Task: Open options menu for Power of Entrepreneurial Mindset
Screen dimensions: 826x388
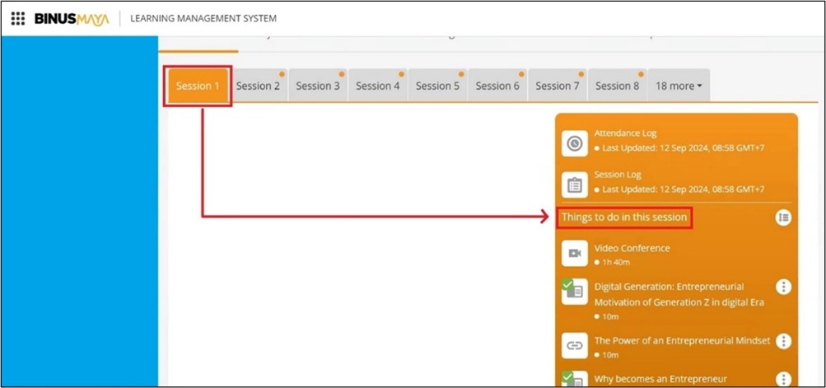Action: [x=783, y=341]
